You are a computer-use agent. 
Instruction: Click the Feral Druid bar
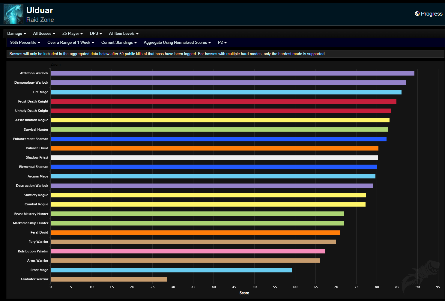196,232
